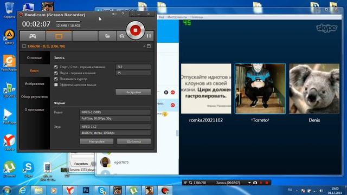Click RU language indicator in system tray
347x195 pixels.
click(x=290, y=190)
